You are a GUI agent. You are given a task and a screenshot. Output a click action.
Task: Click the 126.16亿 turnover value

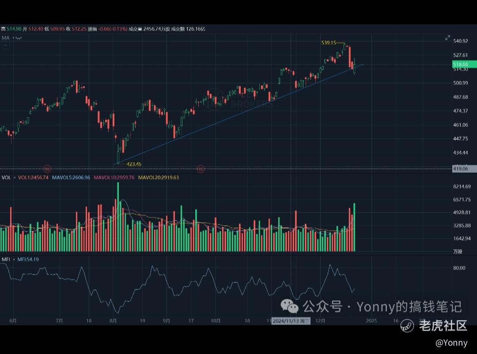pos(196,29)
